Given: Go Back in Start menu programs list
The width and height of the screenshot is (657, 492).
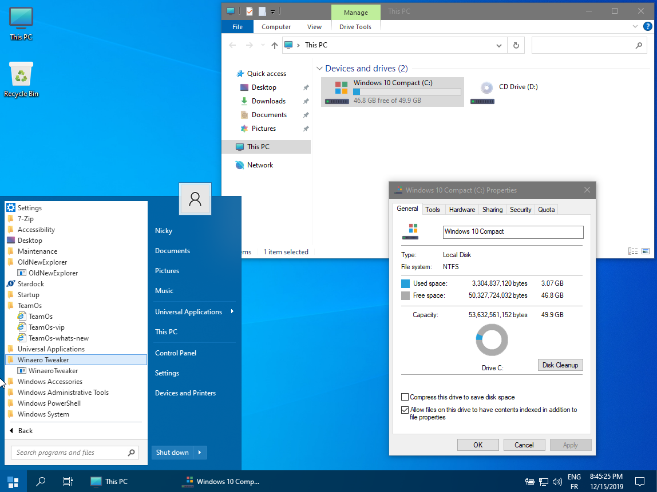Looking at the screenshot, I should 21,430.
